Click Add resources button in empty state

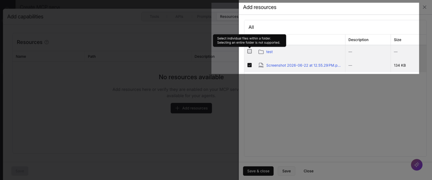(x=191, y=108)
